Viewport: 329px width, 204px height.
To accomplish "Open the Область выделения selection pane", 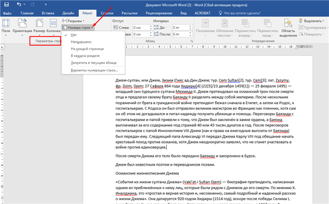I will (x=288, y=23).
